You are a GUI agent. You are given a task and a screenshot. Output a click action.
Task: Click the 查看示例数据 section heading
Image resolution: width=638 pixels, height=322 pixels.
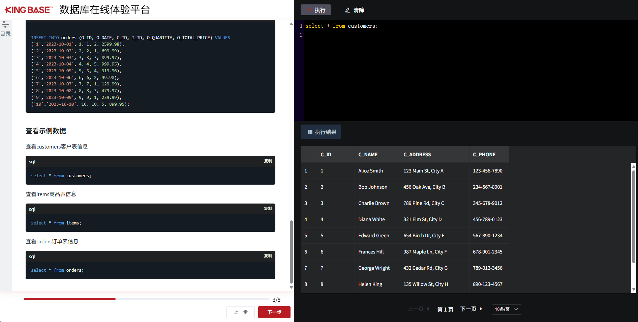[46, 131]
